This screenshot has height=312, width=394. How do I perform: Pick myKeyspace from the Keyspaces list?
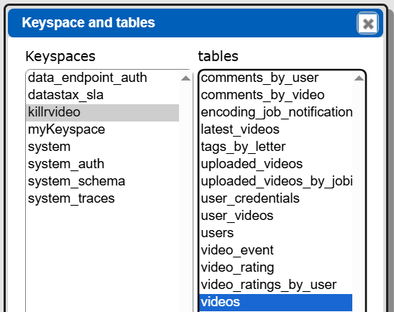tap(103, 129)
